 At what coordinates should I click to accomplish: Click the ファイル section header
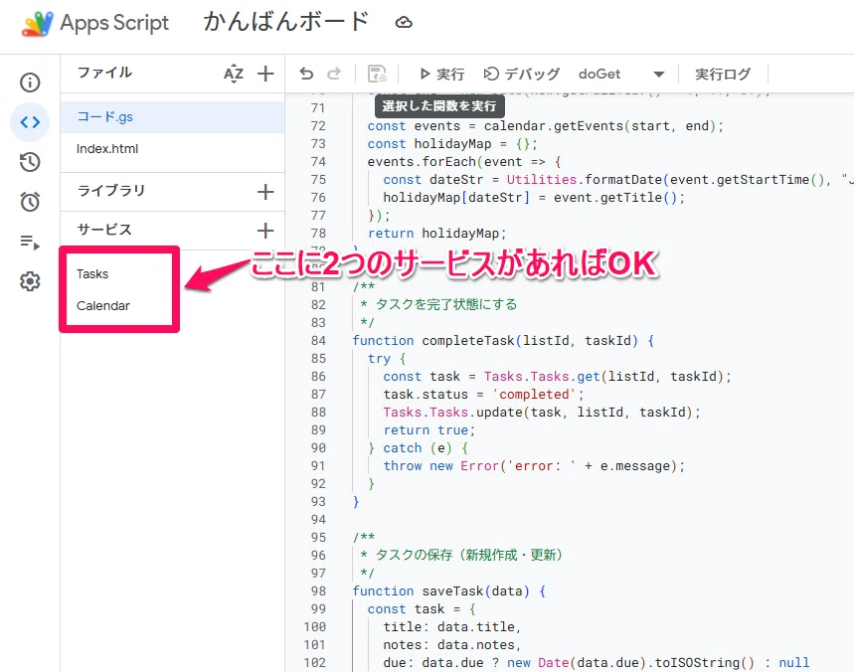click(x=104, y=73)
